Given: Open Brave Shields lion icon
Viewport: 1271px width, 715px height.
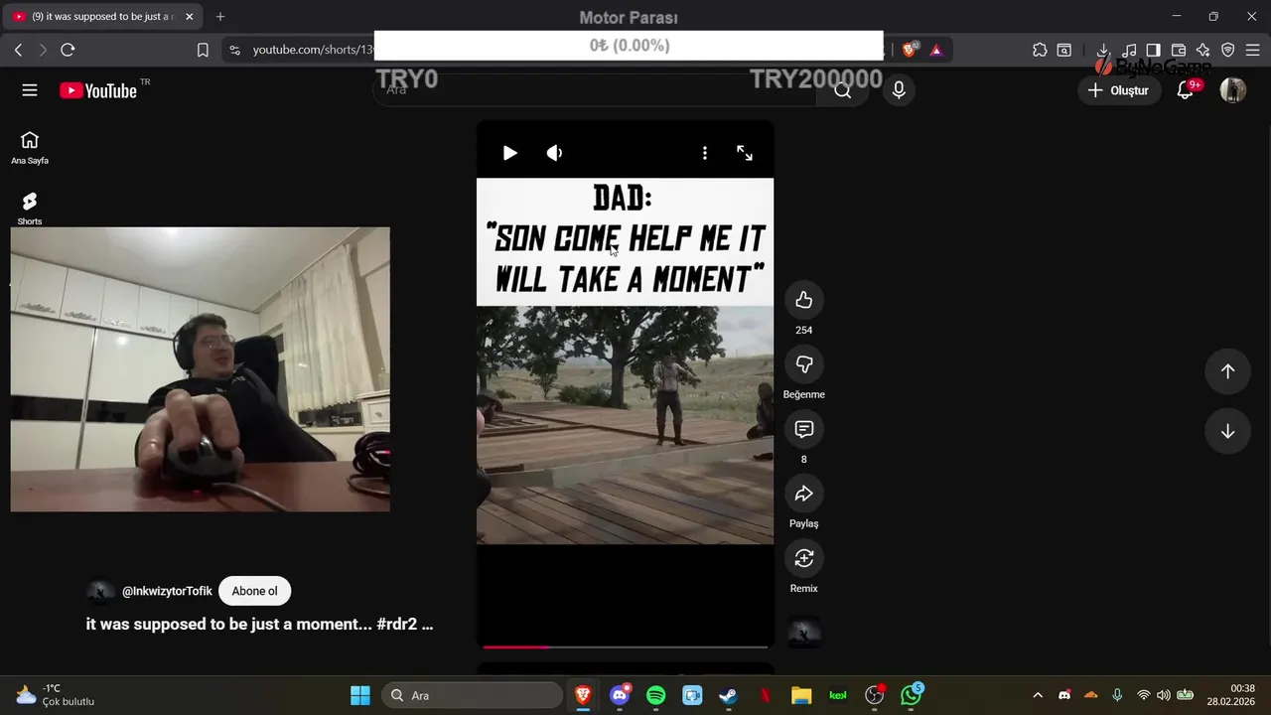Looking at the screenshot, I should [911, 49].
